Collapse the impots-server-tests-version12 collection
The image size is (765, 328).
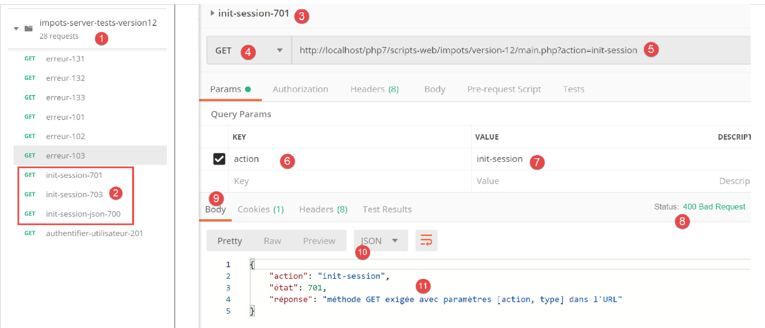16,28
